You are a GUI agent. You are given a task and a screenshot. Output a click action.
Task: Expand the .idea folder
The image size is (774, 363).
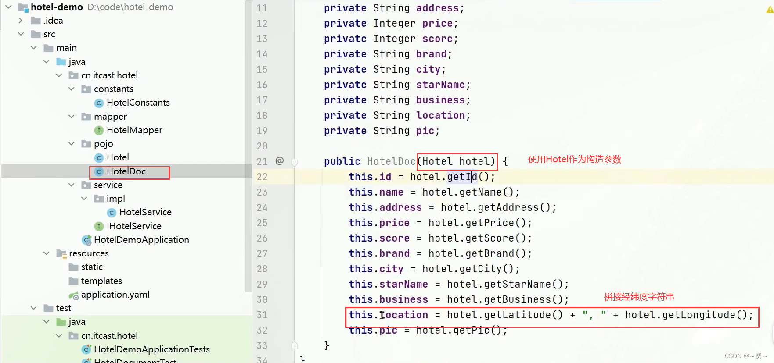point(21,20)
